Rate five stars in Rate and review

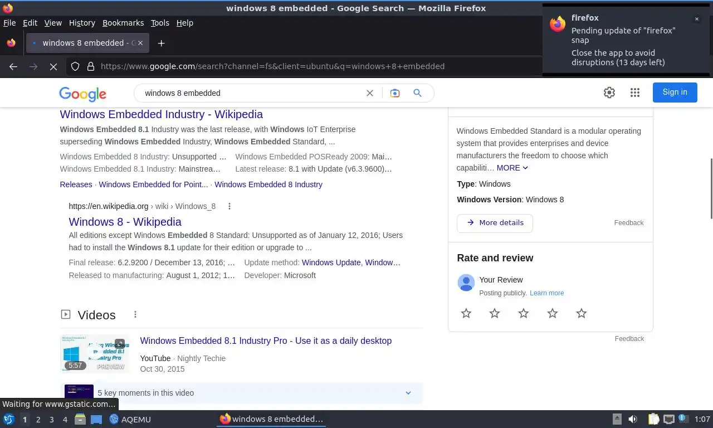point(582,313)
